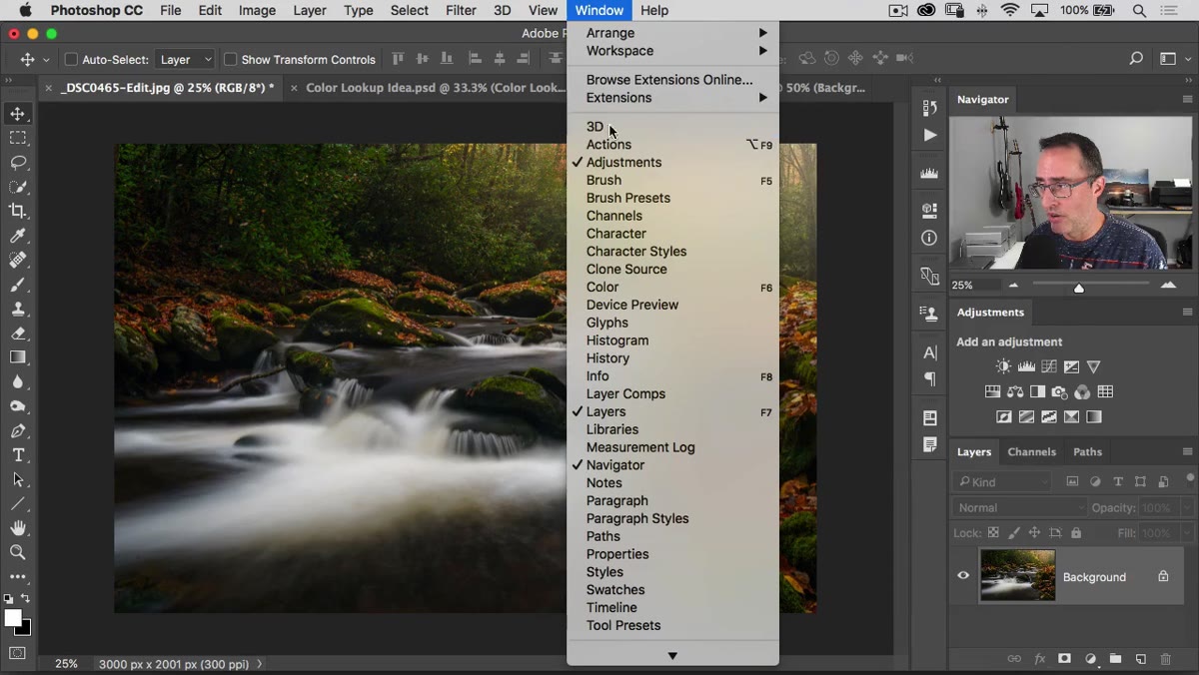Open the Adjustments panel options menu
The width and height of the screenshot is (1199, 675).
pos(1187,313)
